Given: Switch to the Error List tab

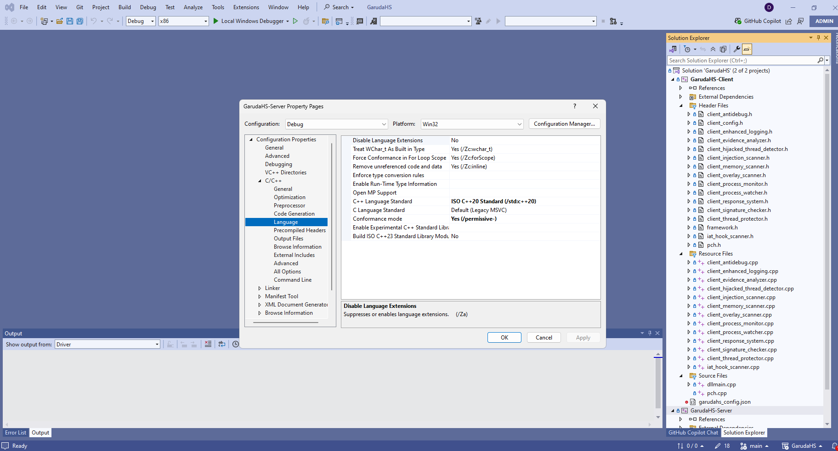Looking at the screenshot, I should point(16,433).
